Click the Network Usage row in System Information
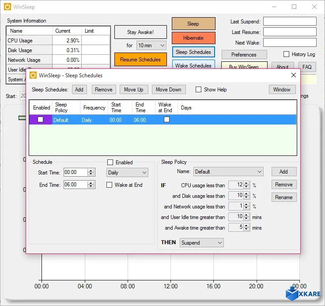325x306 pixels. click(x=58, y=60)
